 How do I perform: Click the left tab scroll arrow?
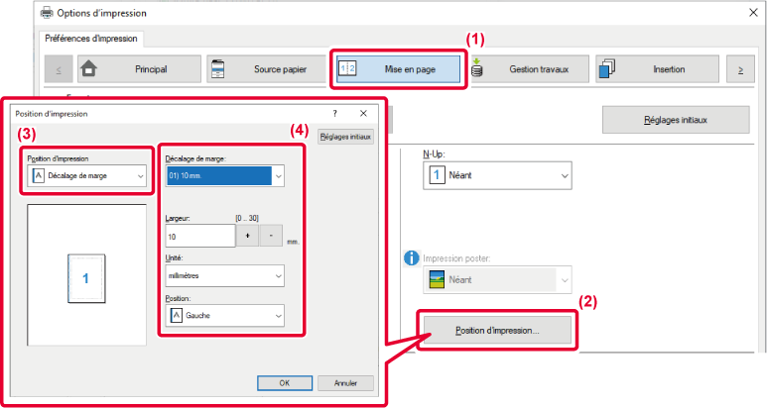pyautogui.click(x=57, y=69)
